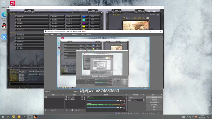Toggle visibility of display capture source
This screenshot has width=212, height=119.
click(82, 99)
